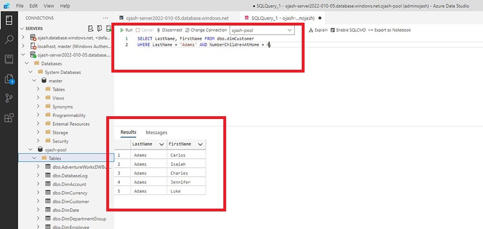
Task: Collapse the SERVERS section chevron
Action: pos(22,28)
